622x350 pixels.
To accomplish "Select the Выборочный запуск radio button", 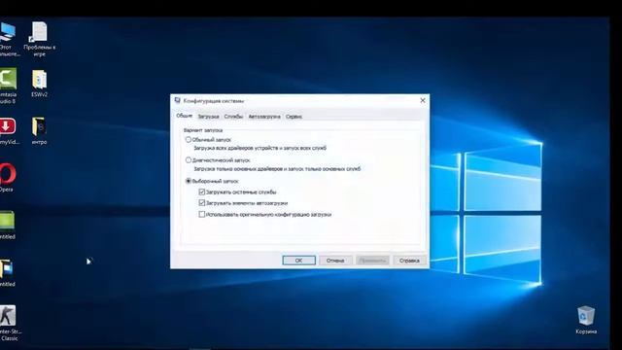I will tap(189, 181).
